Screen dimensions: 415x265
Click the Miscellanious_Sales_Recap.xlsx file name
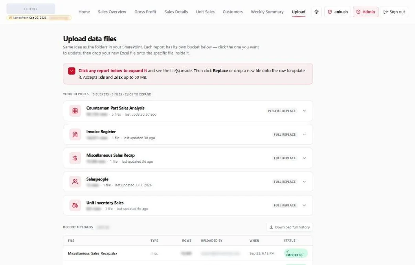coord(93,254)
